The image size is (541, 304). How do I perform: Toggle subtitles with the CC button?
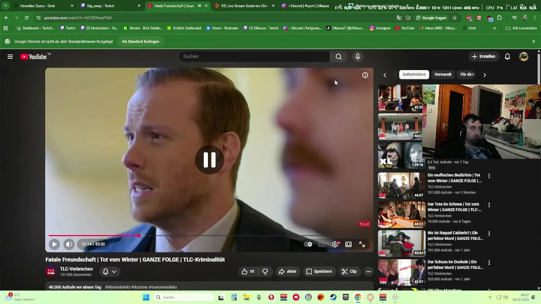[322, 244]
